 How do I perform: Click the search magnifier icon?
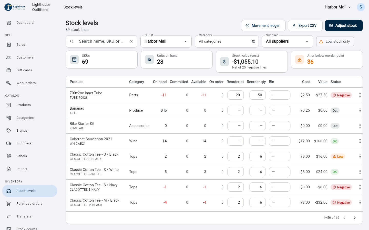pos(72,41)
